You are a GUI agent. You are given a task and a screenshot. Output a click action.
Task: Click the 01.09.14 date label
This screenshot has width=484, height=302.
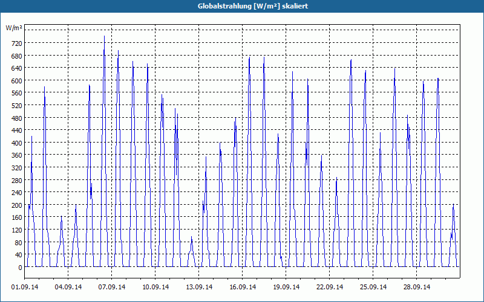point(25,287)
